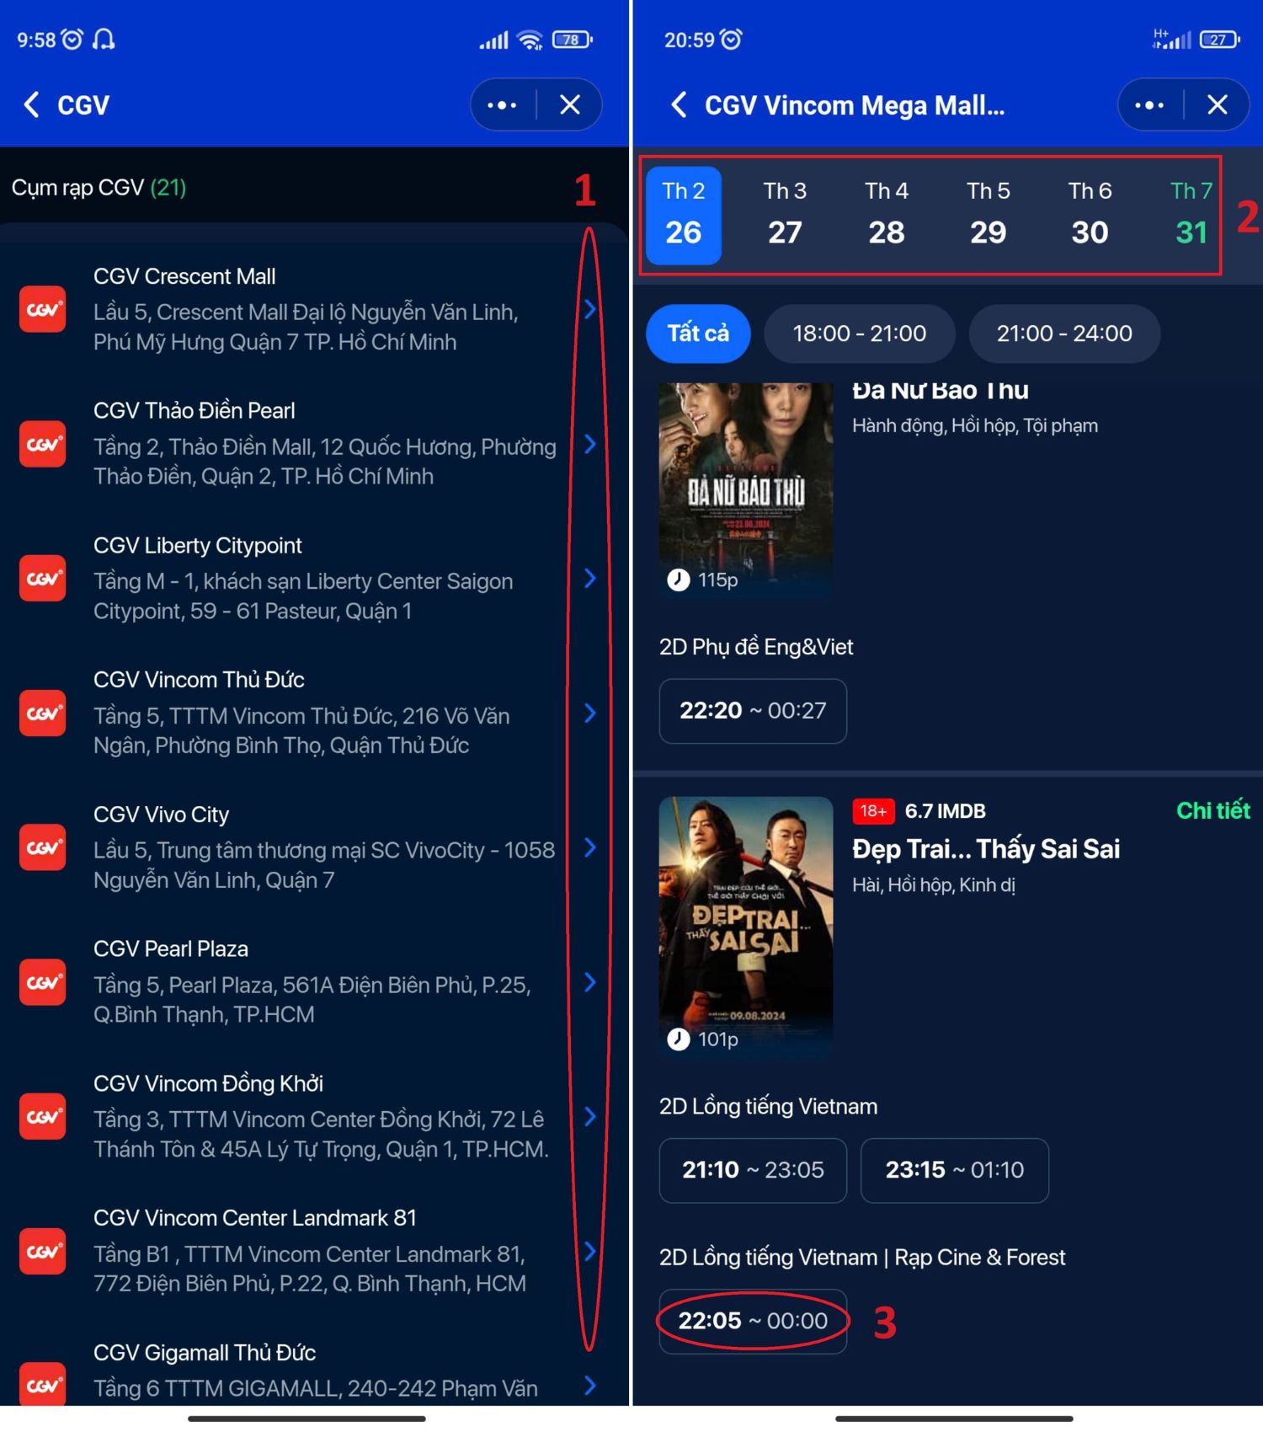The width and height of the screenshot is (1263, 1432).
Task: Expand CGV Vincom Center Landmark 81 chevron
Action: 590,1252
